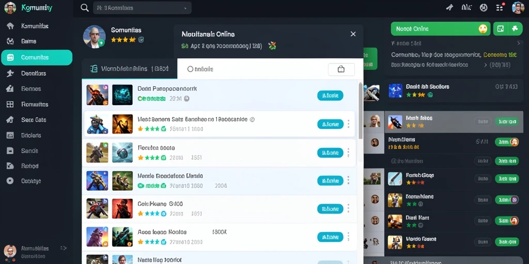Click the Sere Gets sidebar icon
This screenshot has height=264, width=529.
tap(10, 120)
